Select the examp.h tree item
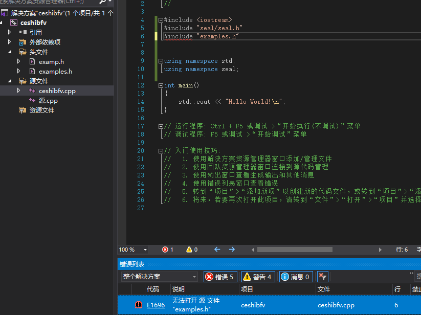421x315 pixels. pyautogui.click(x=51, y=62)
